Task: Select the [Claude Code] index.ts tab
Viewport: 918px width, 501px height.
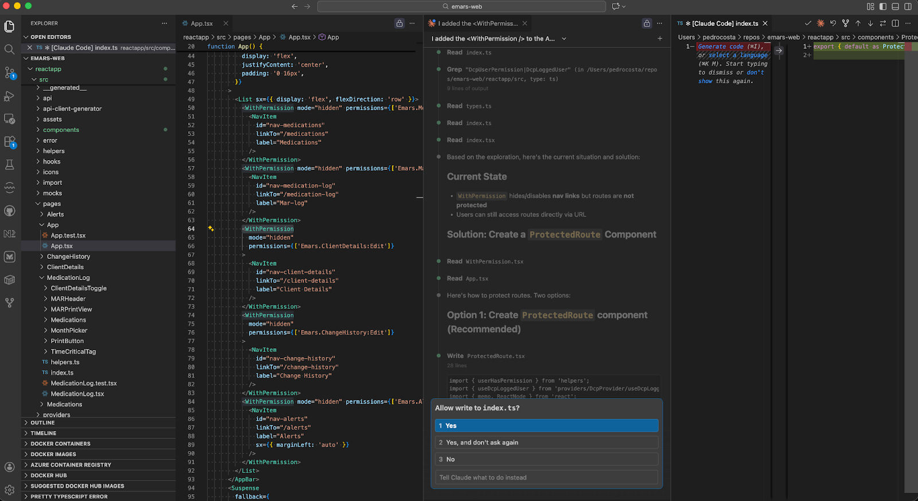Action: (725, 24)
